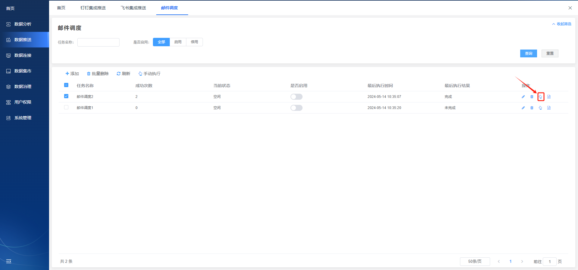Click the 完成 result cell
The image size is (578, 270).
448,97
